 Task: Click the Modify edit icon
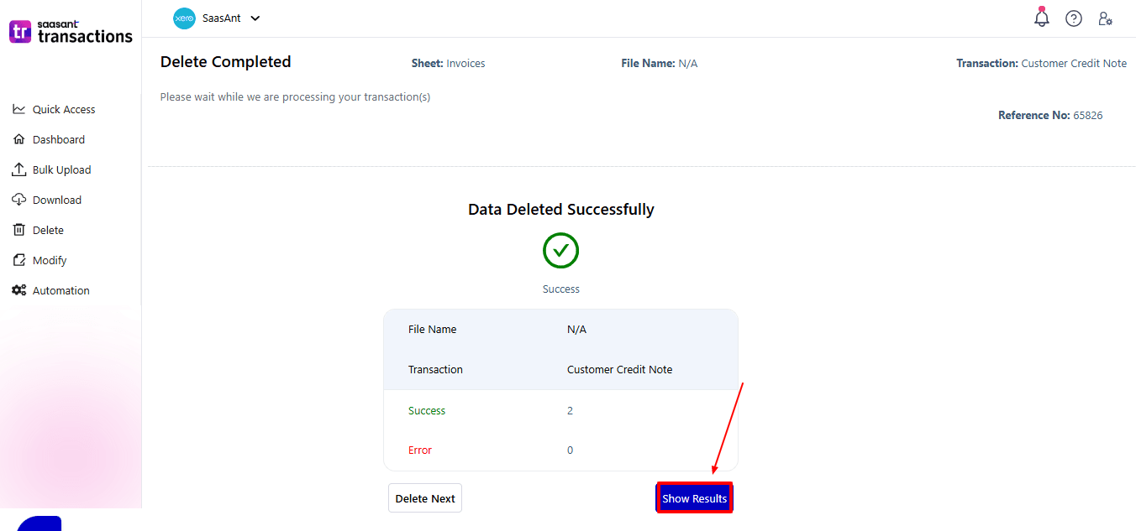coord(19,260)
